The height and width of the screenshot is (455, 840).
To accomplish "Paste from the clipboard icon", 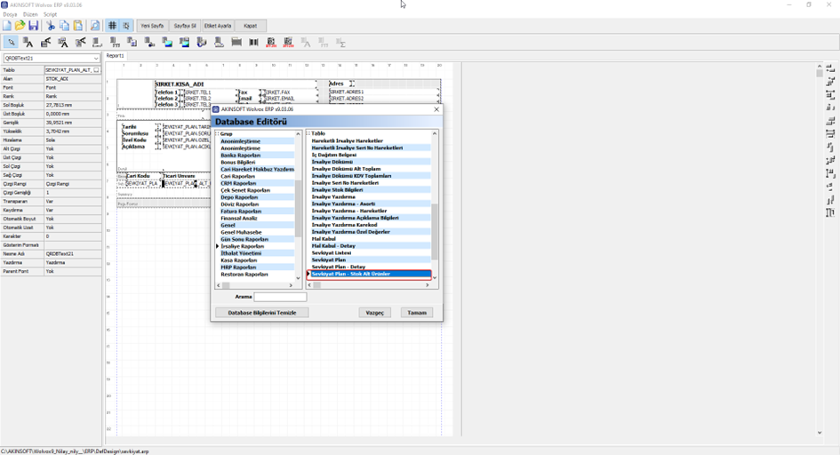I will (x=77, y=26).
